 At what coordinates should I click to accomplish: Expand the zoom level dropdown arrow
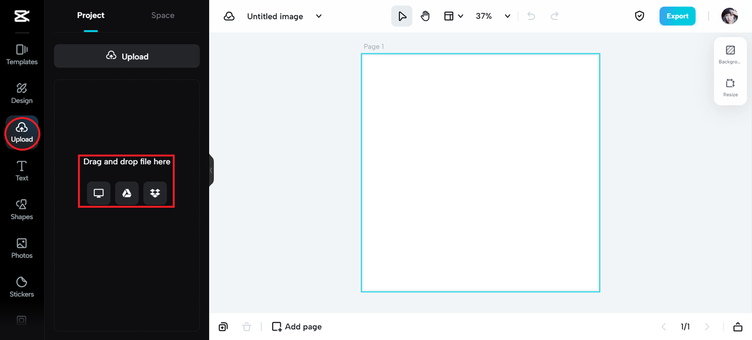[x=508, y=16]
